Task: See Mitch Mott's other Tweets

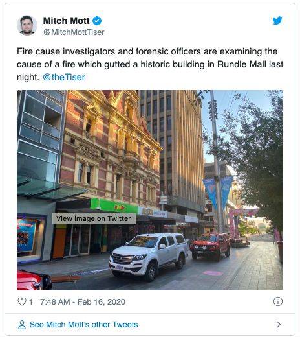Action: coord(84,325)
